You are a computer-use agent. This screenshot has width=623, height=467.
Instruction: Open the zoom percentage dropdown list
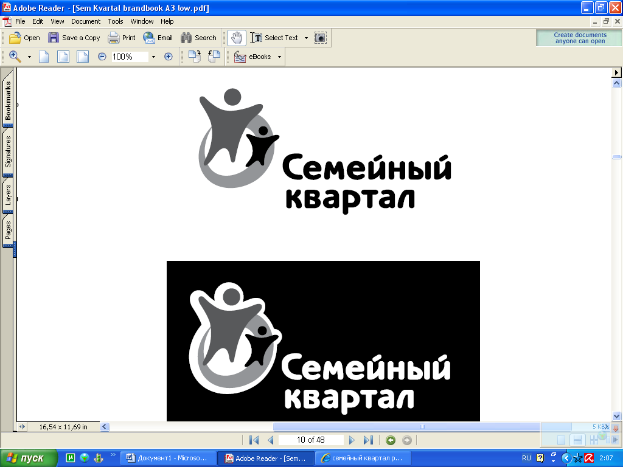153,57
